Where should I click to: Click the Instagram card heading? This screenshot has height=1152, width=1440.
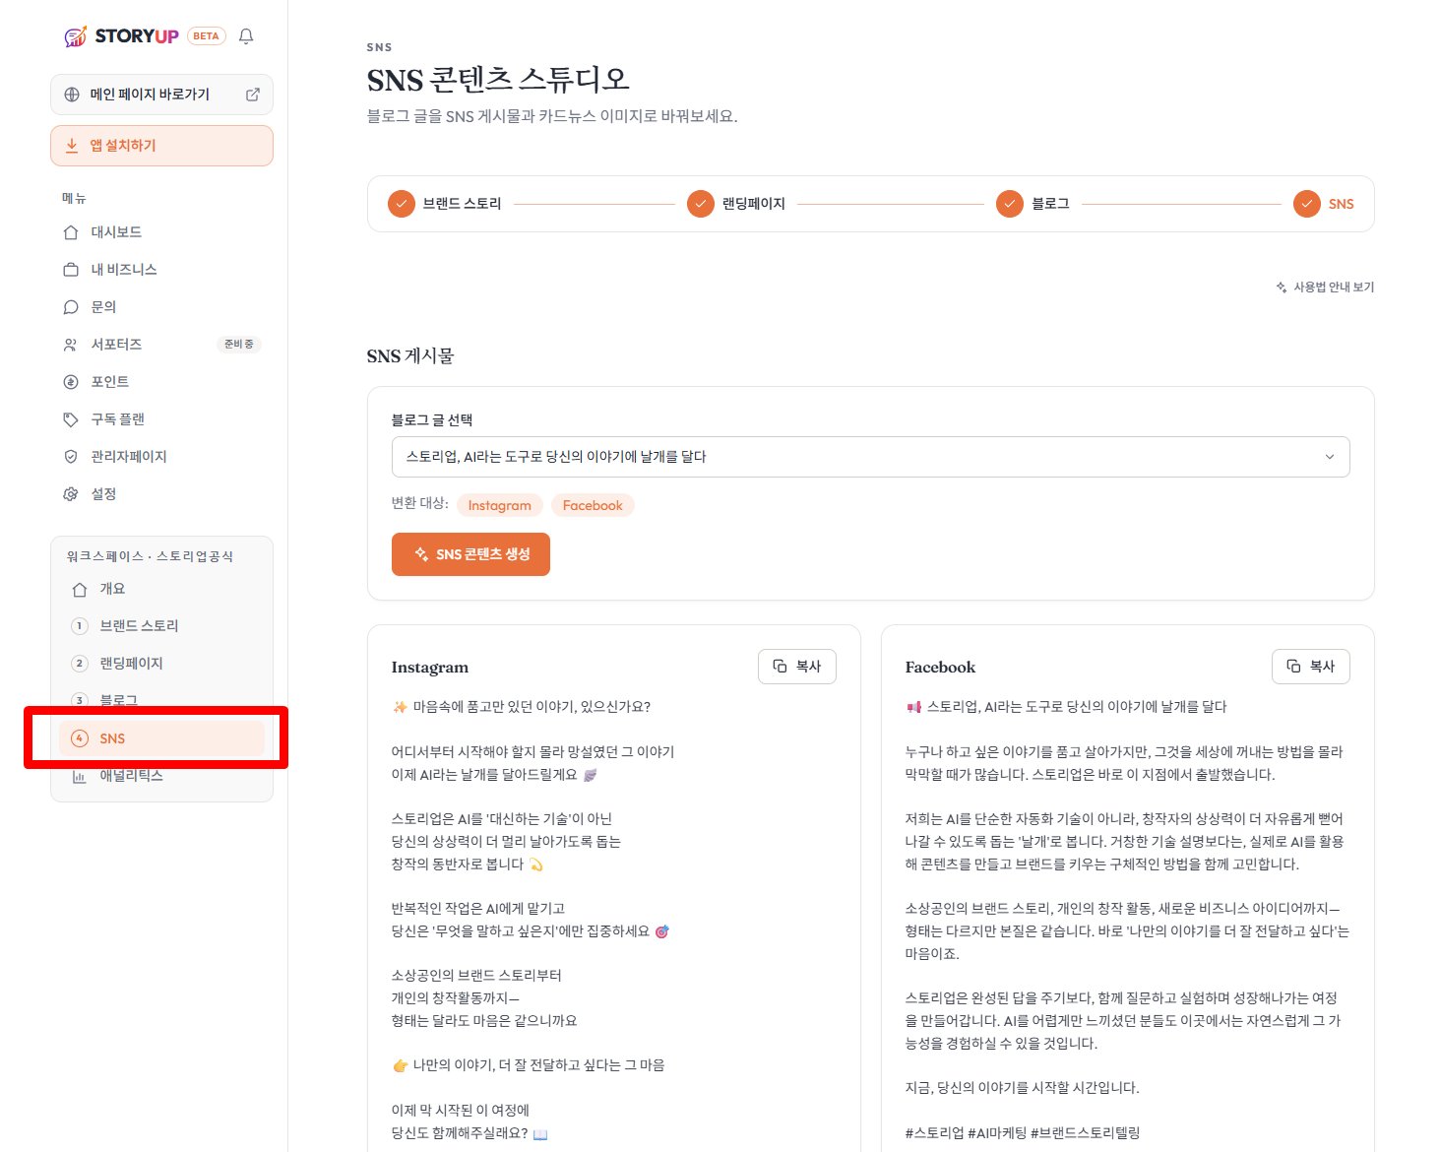[430, 668]
